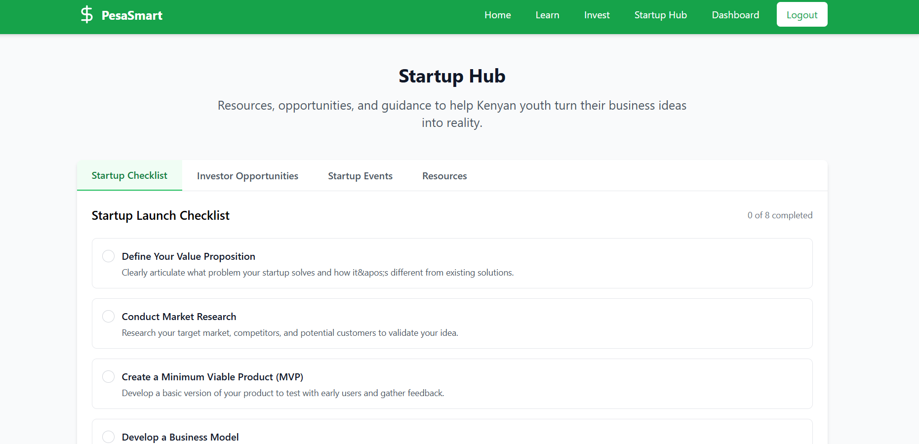Click the PesaSmart brand name
This screenshot has height=444, width=919.
pyautogui.click(x=132, y=15)
